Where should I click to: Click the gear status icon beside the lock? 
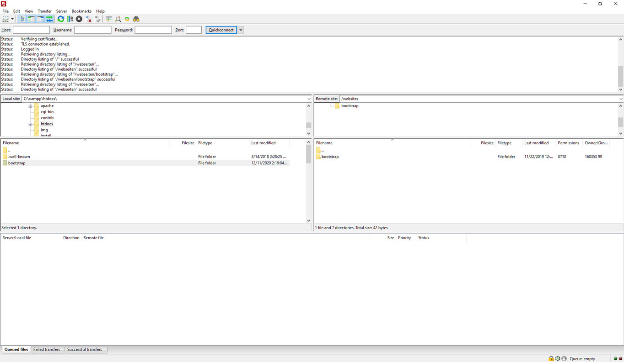tap(558, 359)
